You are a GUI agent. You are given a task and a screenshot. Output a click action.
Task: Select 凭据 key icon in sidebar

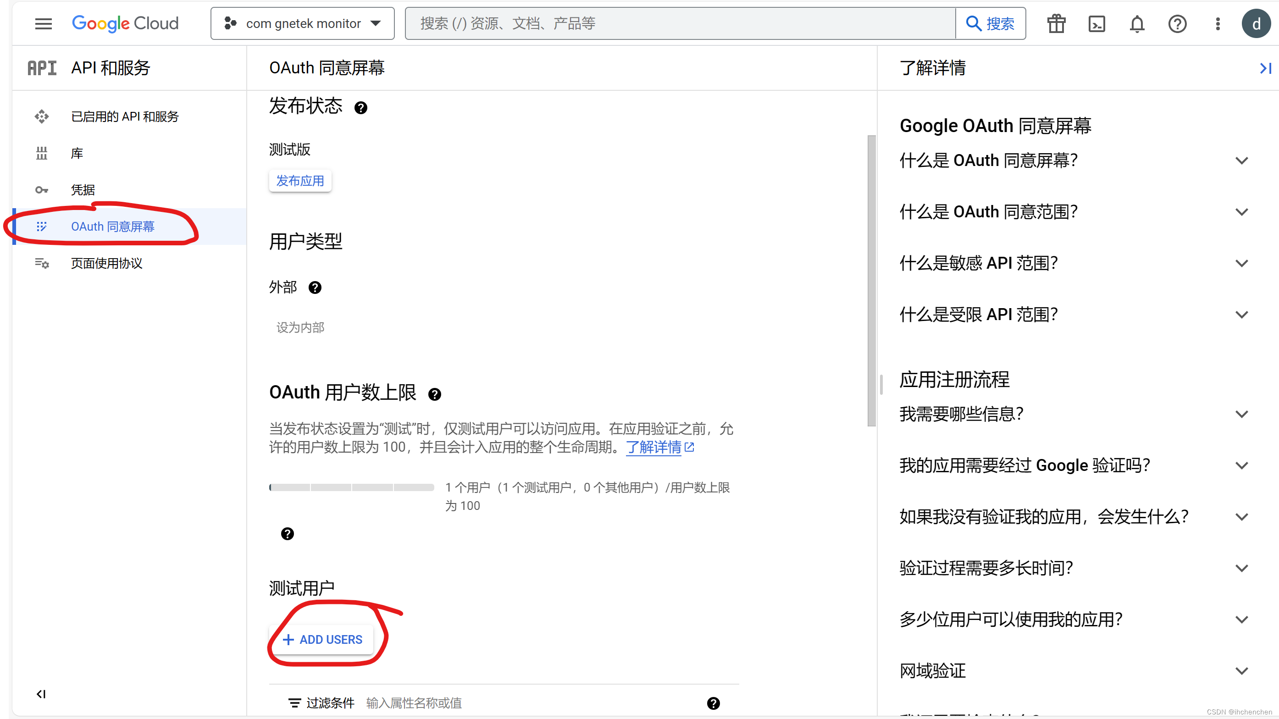(x=42, y=189)
